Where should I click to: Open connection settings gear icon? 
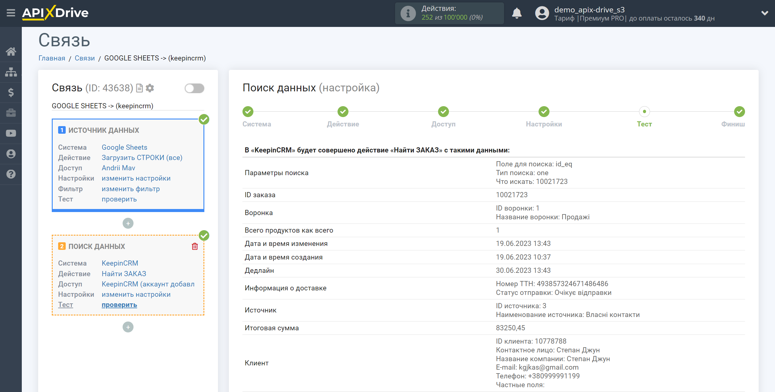pos(150,88)
